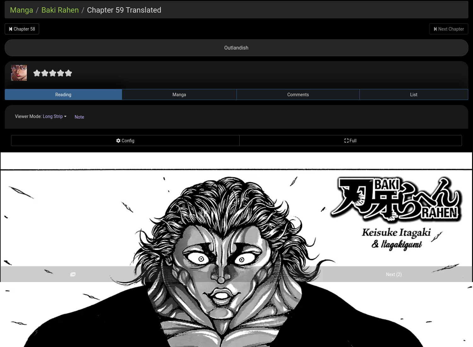The width and height of the screenshot is (473, 347).
Task: Click Next (2) page overlay button
Action: pyautogui.click(x=394, y=274)
